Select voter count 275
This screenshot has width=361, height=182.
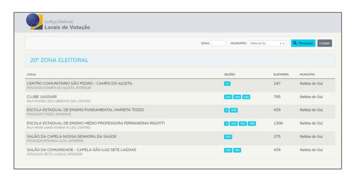point(277,136)
